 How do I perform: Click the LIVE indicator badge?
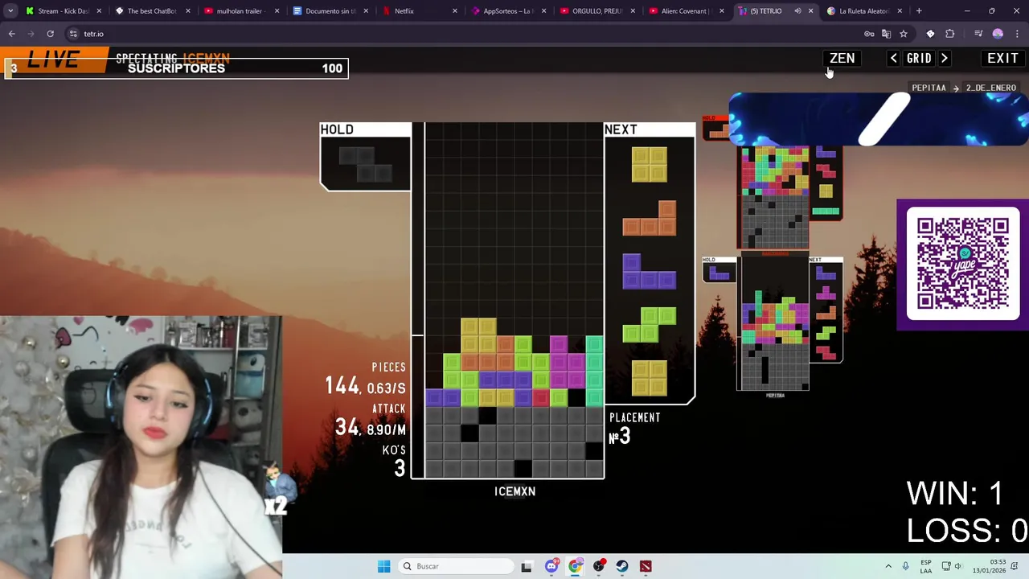click(53, 60)
